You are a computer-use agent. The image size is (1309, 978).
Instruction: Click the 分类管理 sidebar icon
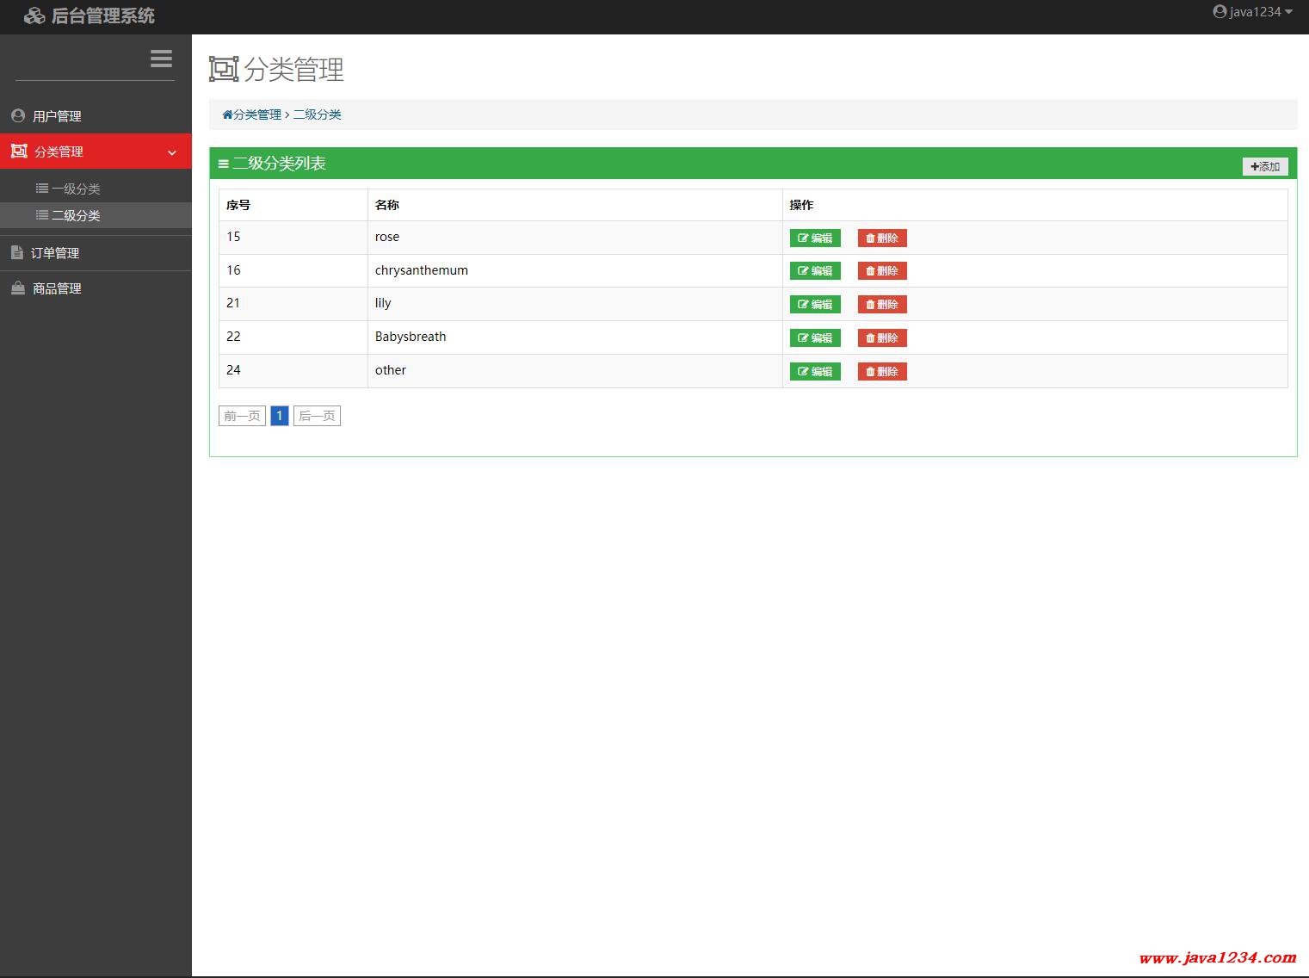(x=19, y=151)
